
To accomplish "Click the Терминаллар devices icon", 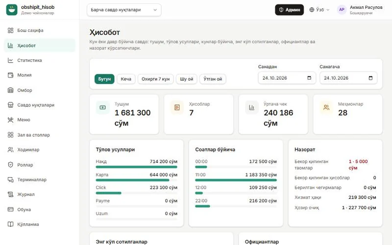I will [x=10, y=179].
